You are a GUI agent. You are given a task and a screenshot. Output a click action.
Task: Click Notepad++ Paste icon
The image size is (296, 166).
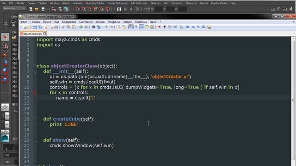pos(74,27)
